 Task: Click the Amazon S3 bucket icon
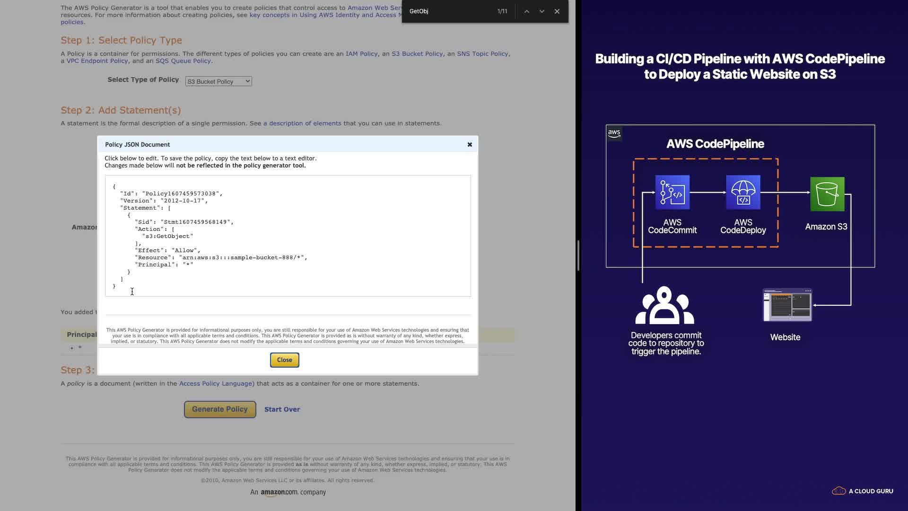click(x=827, y=194)
